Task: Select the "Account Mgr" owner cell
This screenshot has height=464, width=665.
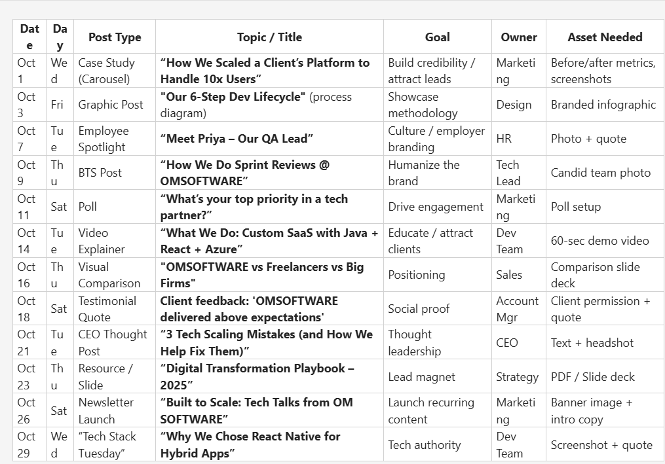Action: [x=517, y=309]
